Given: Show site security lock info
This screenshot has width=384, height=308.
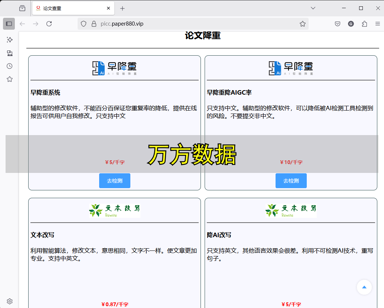Looking at the screenshot, I should tap(94, 24).
